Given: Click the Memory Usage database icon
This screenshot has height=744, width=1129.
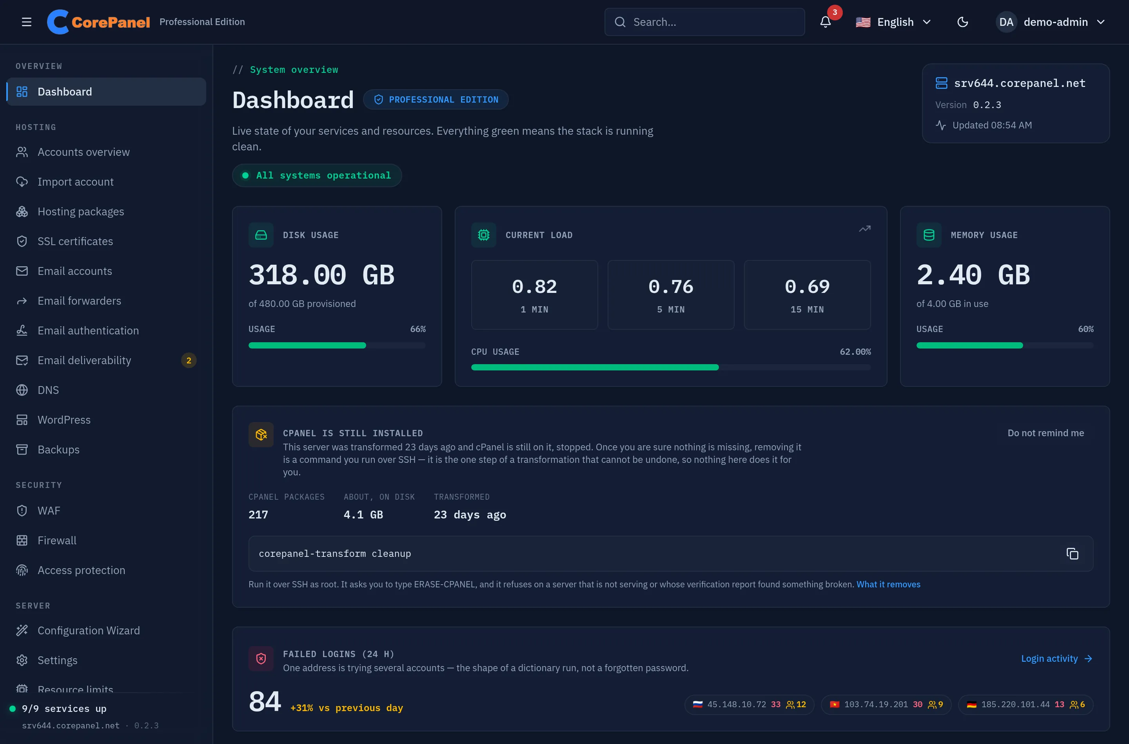Looking at the screenshot, I should (929, 235).
